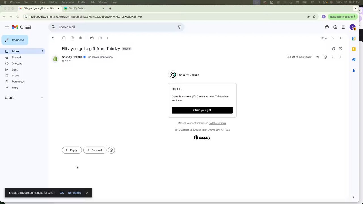The width and height of the screenshot is (363, 204).
Task: Star this Shopify Collabs message
Action: (318, 57)
